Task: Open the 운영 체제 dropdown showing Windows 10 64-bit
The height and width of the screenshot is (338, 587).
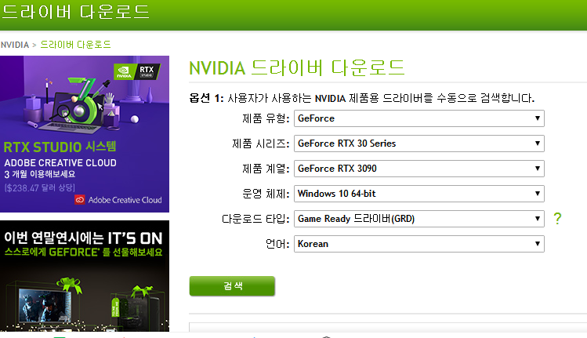Action: pyautogui.click(x=419, y=194)
